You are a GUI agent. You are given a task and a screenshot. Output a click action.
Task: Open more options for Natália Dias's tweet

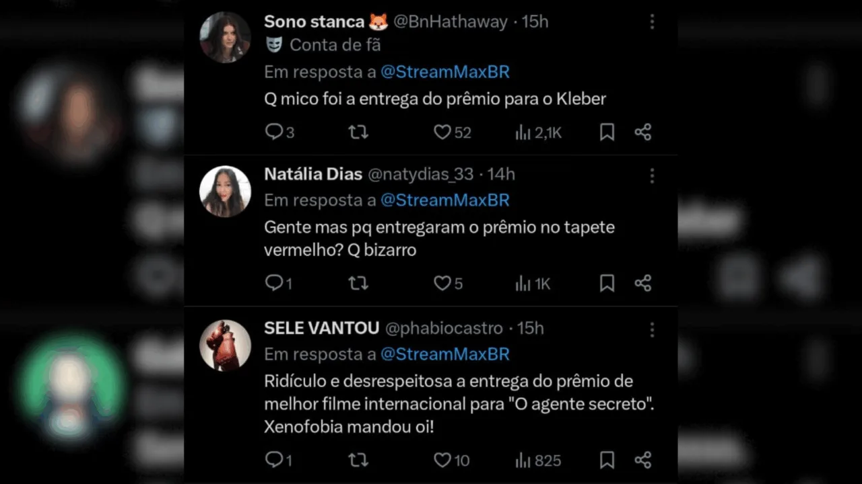(x=652, y=175)
